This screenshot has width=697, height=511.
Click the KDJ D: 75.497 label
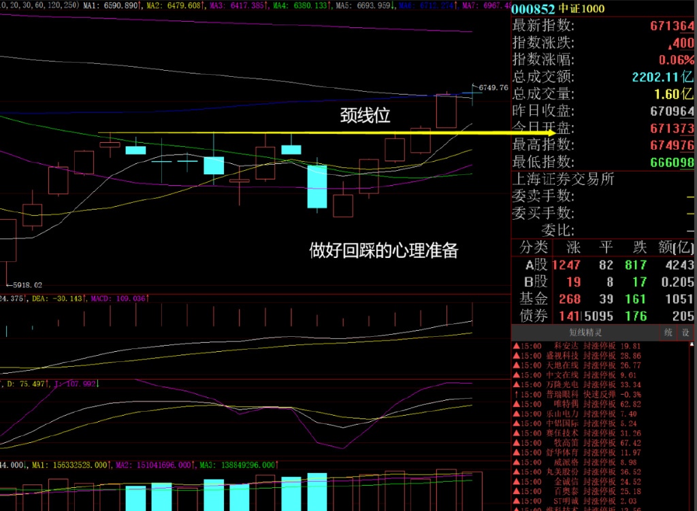tap(28, 384)
